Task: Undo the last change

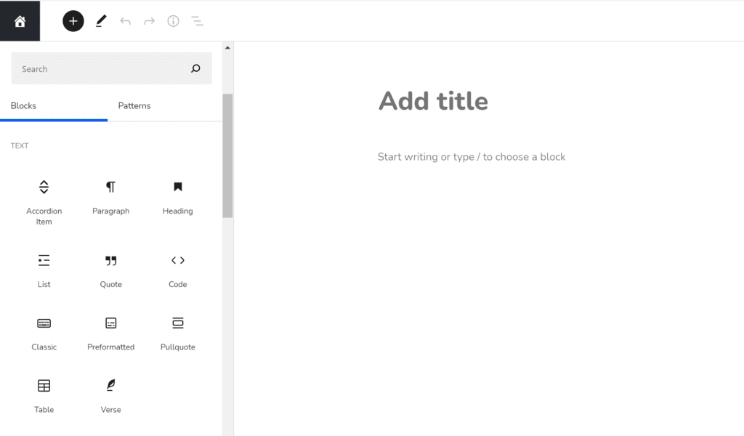Action: coord(125,20)
